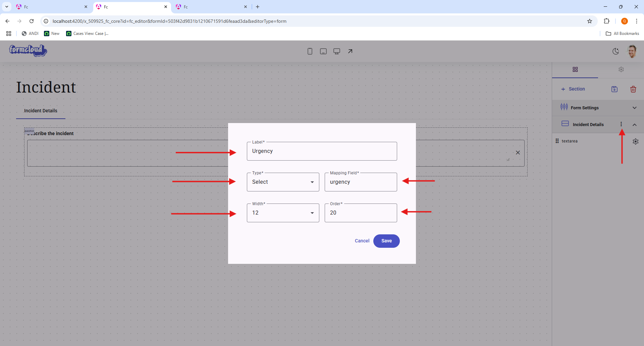Screen dimensions: 644x346
Task: Expand the Form Settings chevron
Action: click(x=635, y=108)
